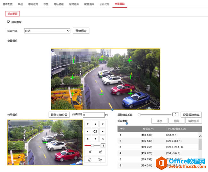Pan PTZ camera down-right with diagonal arrow
This screenshot has width=208, height=172.
point(102,139)
